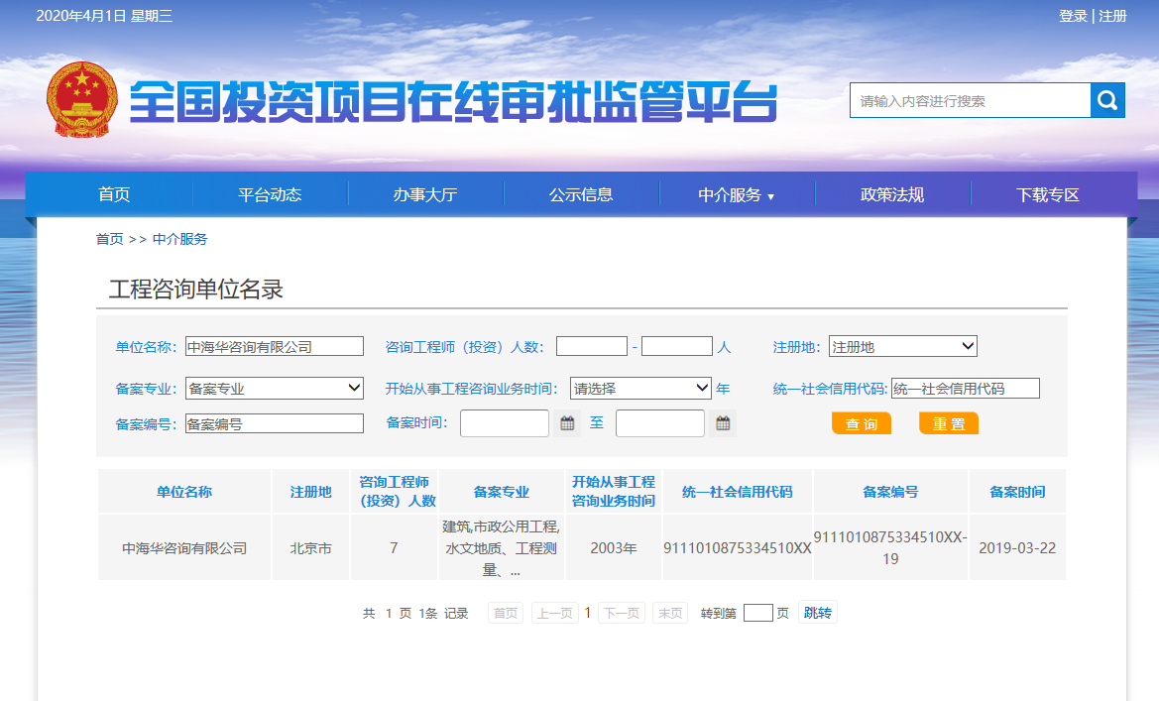Click the national emblem logo
Viewport: 1159px width, 701px height.
[x=81, y=100]
